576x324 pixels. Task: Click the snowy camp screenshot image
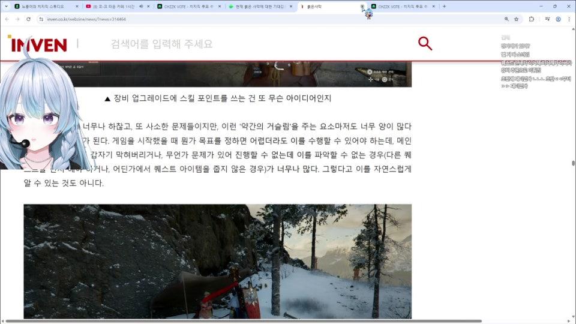click(x=217, y=261)
